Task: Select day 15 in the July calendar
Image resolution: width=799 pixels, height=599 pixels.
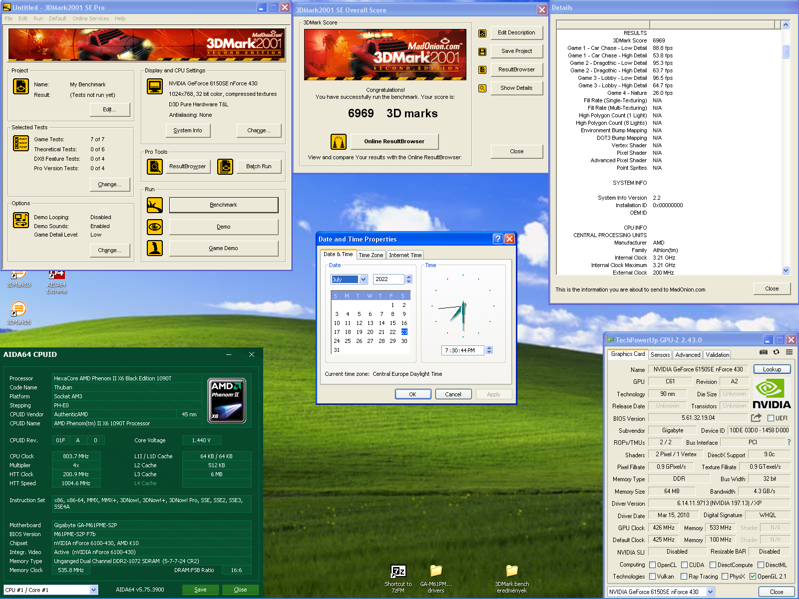Action: (393, 323)
